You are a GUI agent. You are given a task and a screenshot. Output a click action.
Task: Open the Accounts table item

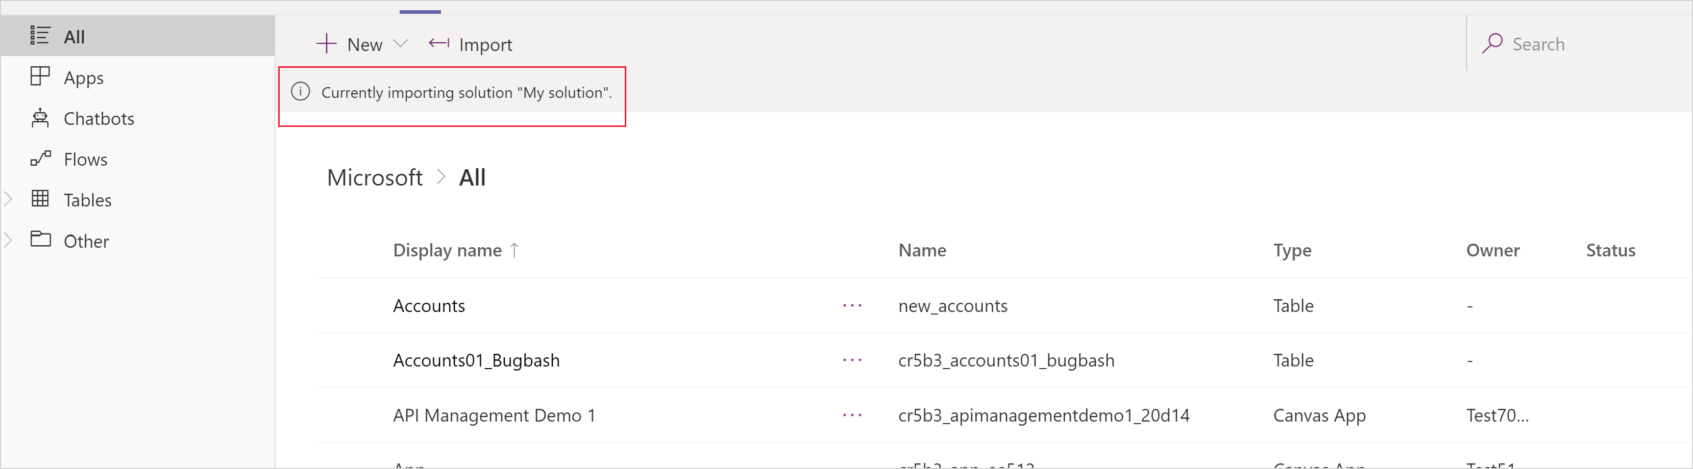(x=429, y=306)
